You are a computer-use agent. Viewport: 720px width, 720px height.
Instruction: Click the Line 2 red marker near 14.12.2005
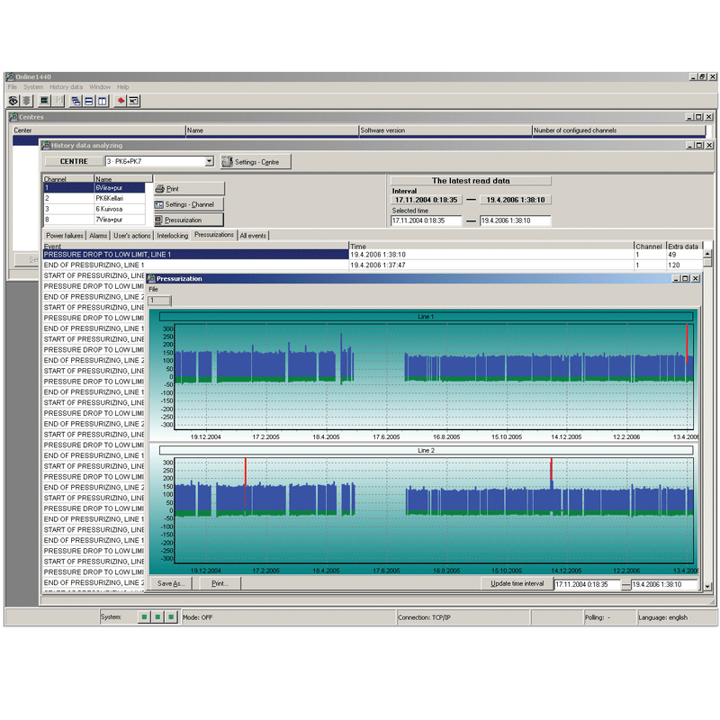[x=551, y=469]
